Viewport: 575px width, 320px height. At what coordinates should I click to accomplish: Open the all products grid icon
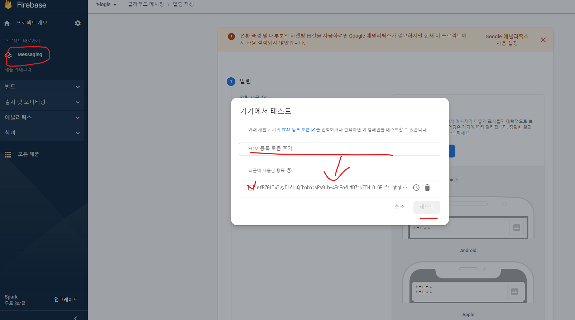coord(8,155)
